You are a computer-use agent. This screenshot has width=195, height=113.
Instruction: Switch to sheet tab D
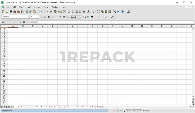pyautogui.click(x=31, y=107)
